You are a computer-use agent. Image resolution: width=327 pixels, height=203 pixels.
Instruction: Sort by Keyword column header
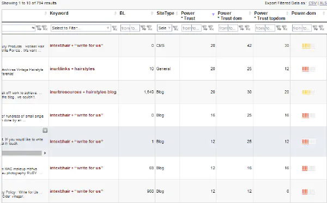coord(59,13)
